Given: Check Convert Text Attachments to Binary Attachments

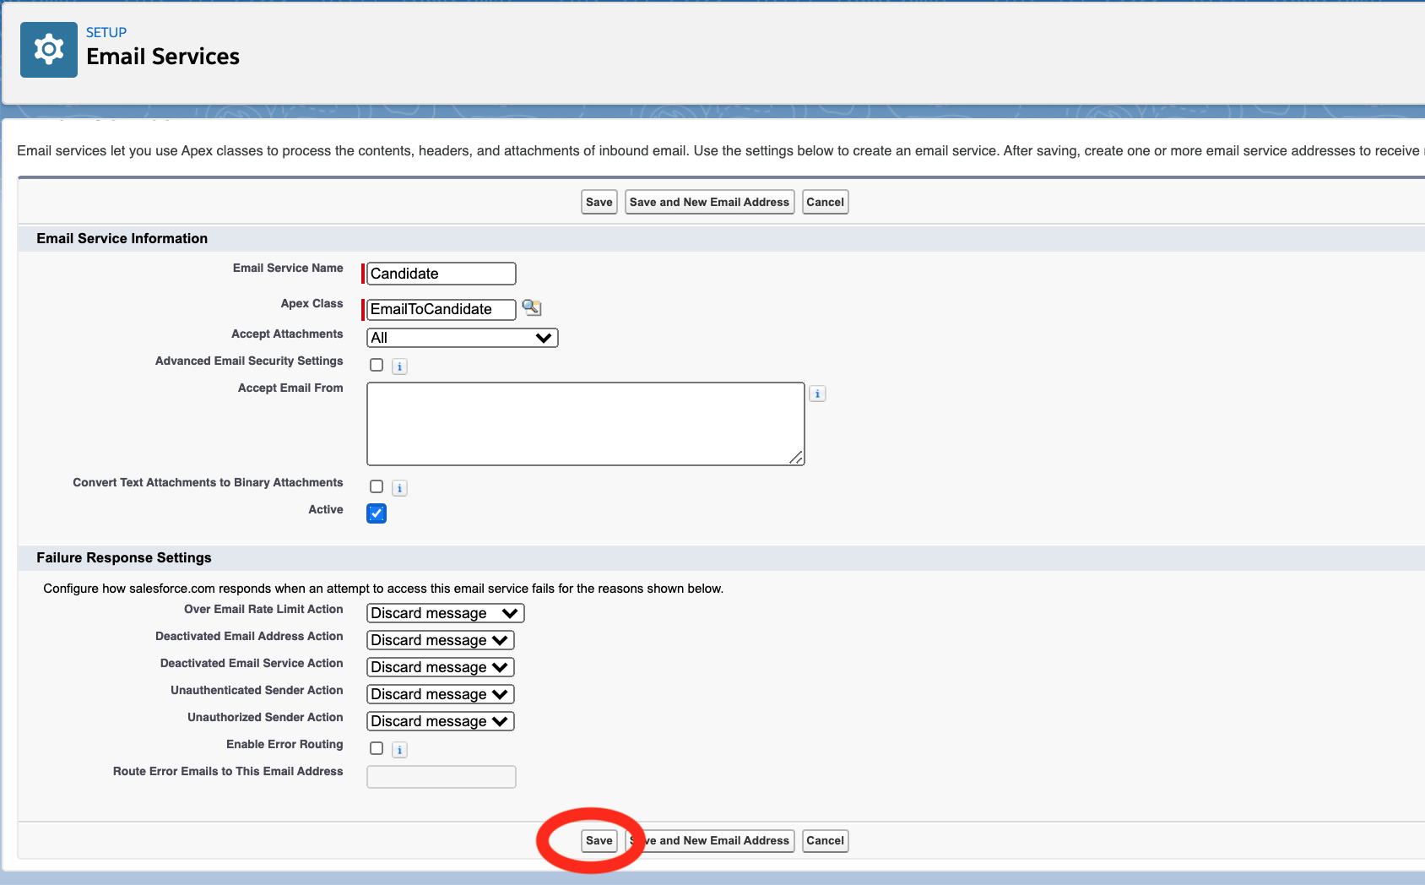Looking at the screenshot, I should pos(377,487).
